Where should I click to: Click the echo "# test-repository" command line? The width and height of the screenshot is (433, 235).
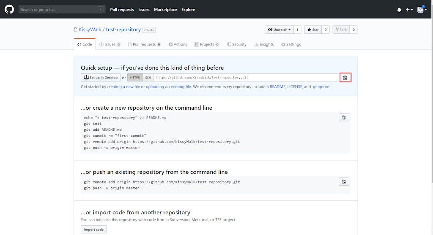[125, 118]
